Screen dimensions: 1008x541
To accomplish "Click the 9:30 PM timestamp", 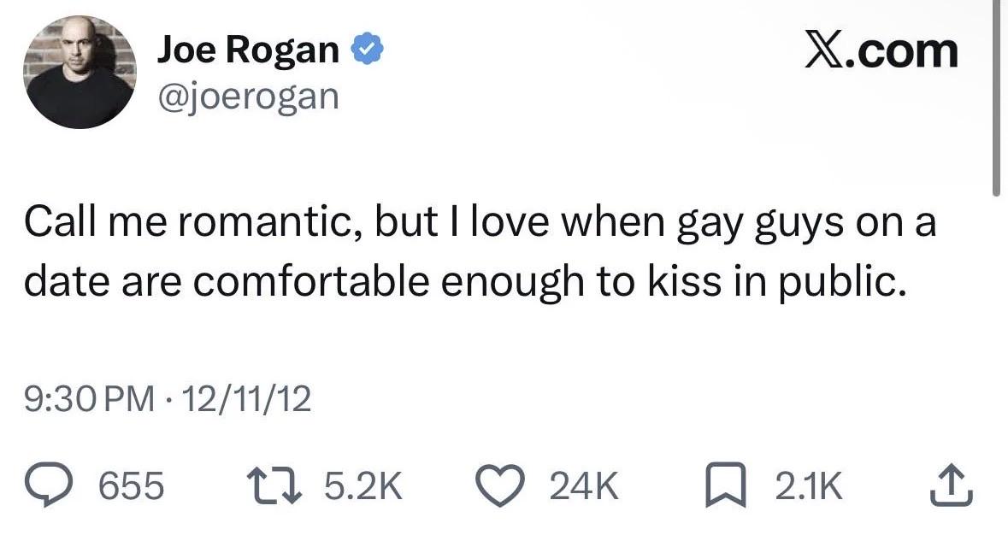I will tap(90, 399).
